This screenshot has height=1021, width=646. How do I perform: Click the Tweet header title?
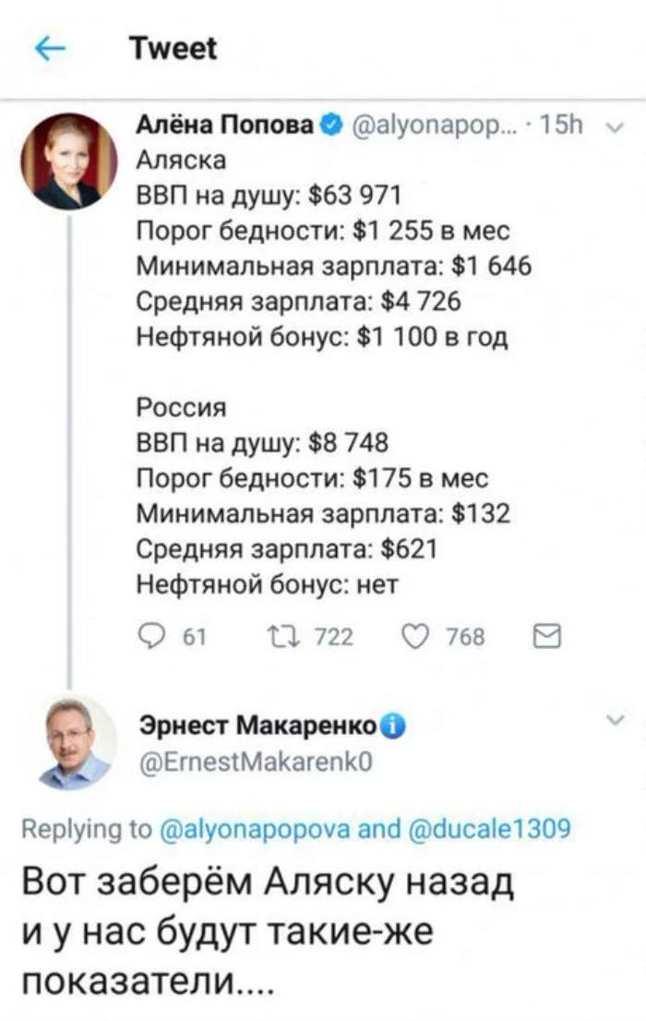pos(173,48)
